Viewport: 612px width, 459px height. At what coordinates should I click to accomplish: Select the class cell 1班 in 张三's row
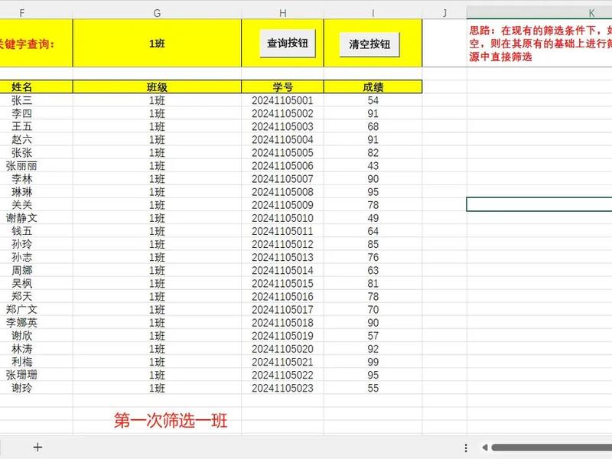(157, 100)
